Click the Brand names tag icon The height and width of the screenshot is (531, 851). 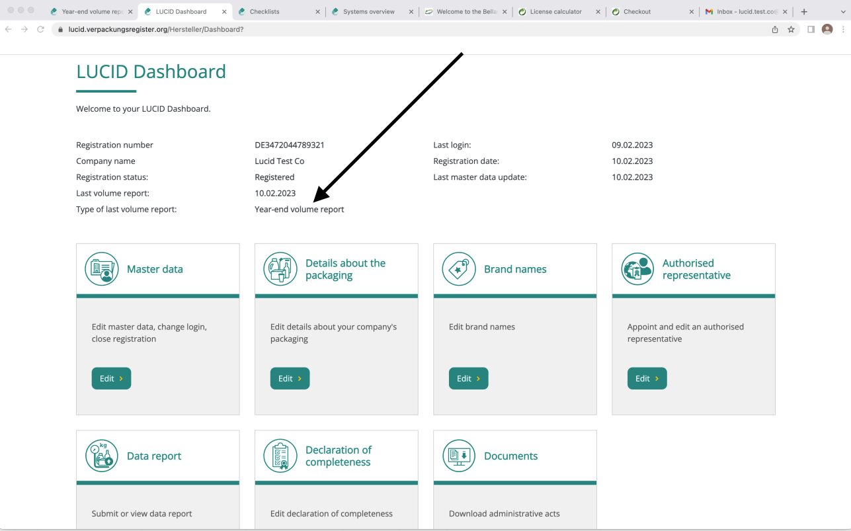click(459, 269)
